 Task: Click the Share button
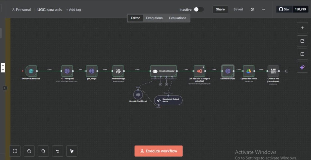(220, 9)
